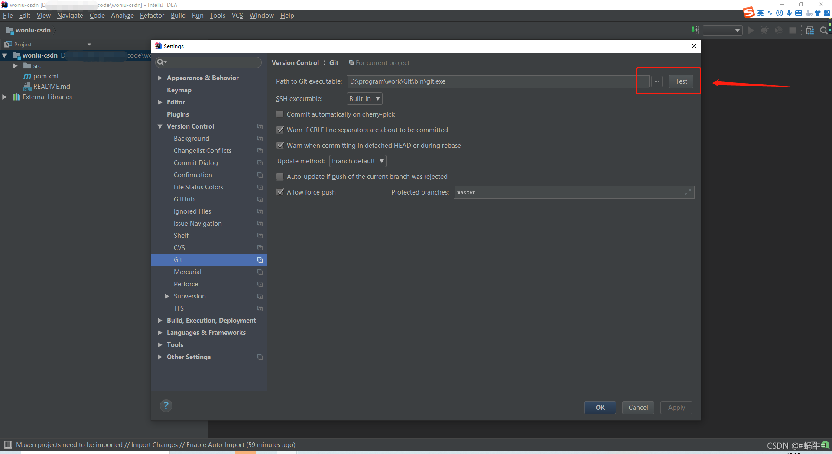Viewport: 832px width, 454px height.
Task: Open the Project view selector dropdown
Action: [89, 44]
